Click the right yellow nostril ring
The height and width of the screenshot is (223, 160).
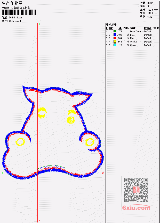click(90, 142)
